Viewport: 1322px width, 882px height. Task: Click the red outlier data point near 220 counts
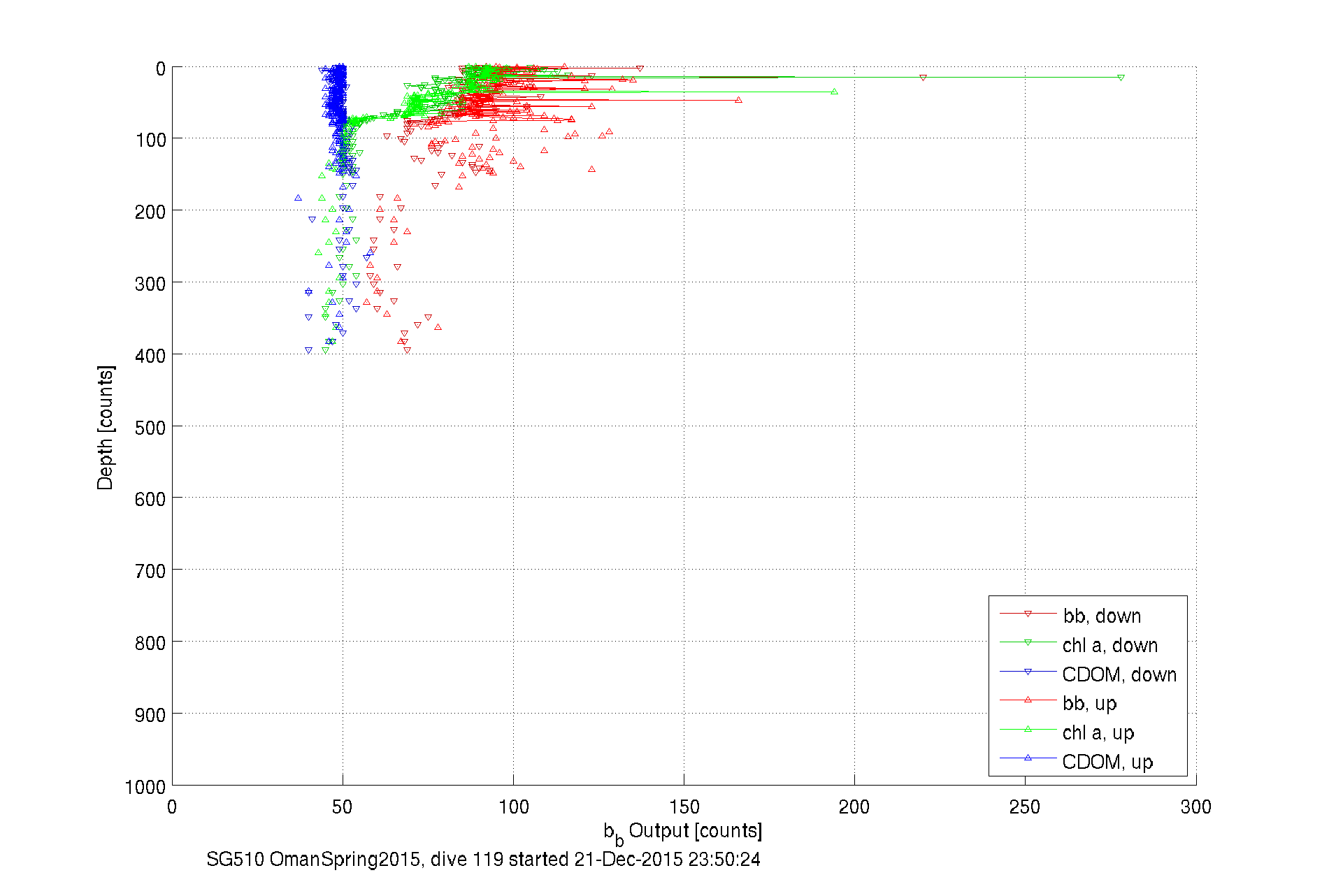pyautogui.click(x=923, y=78)
